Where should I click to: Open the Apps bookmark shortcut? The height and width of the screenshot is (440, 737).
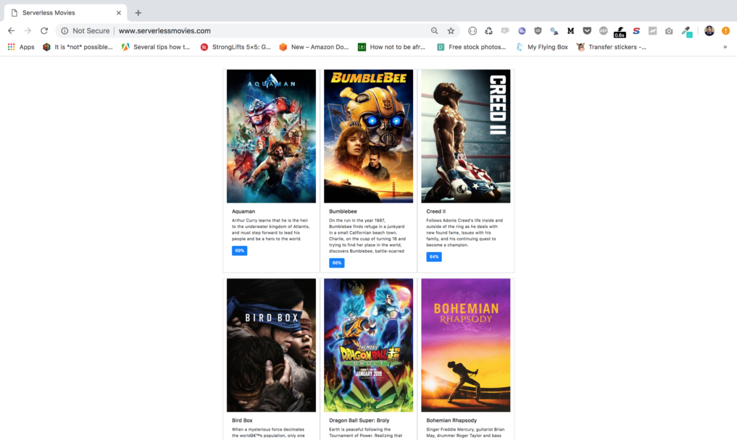[21, 47]
